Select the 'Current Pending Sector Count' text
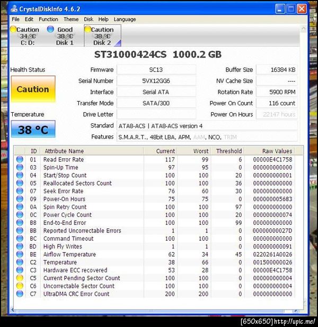The width and height of the screenshot is (318, 327). tap(82, 278)
